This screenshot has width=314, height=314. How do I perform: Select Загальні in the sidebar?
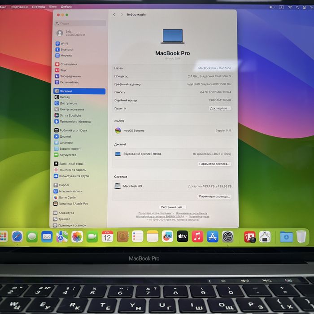(x=79, y=91)
